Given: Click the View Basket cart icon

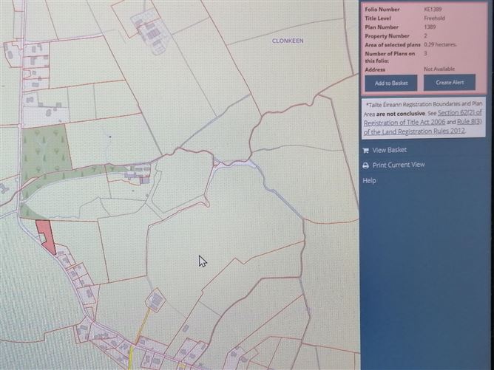Looking at the screenshot, I should click(x=366, y=150).
